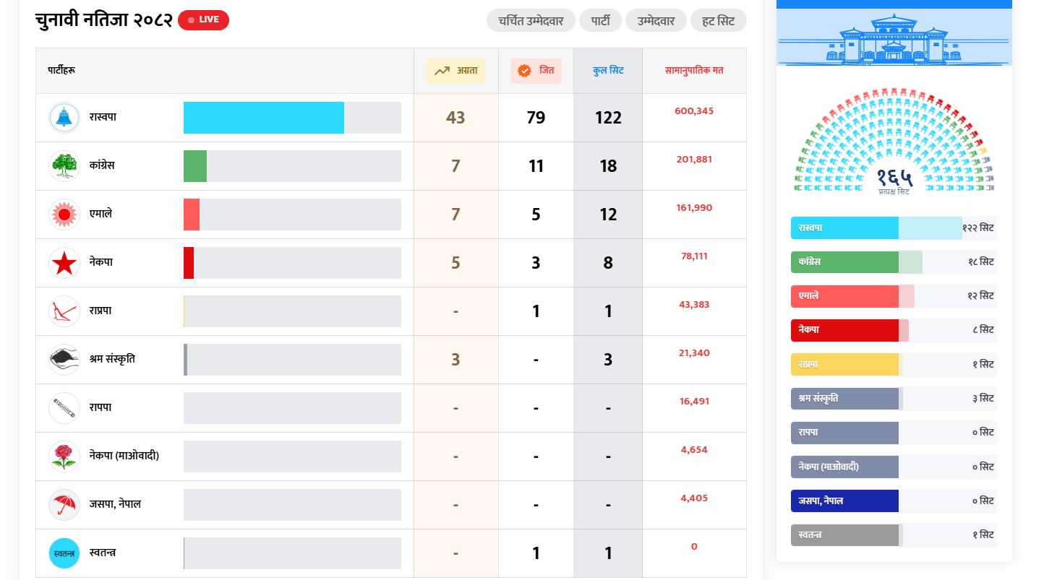The width and height of the screenshot is (1057, 580).
Task: Click the UML red sun icon
Action: [64, 215]
